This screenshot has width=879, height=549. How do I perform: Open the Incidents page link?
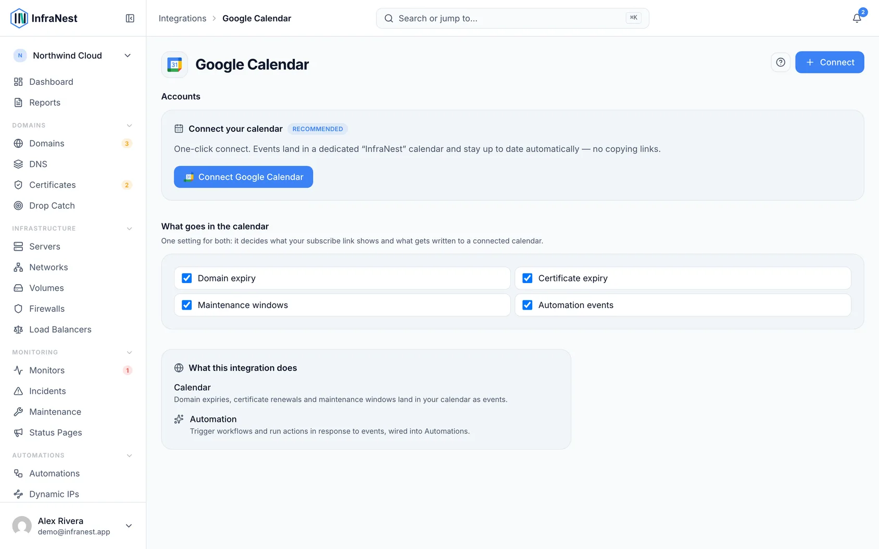point(73,391)
